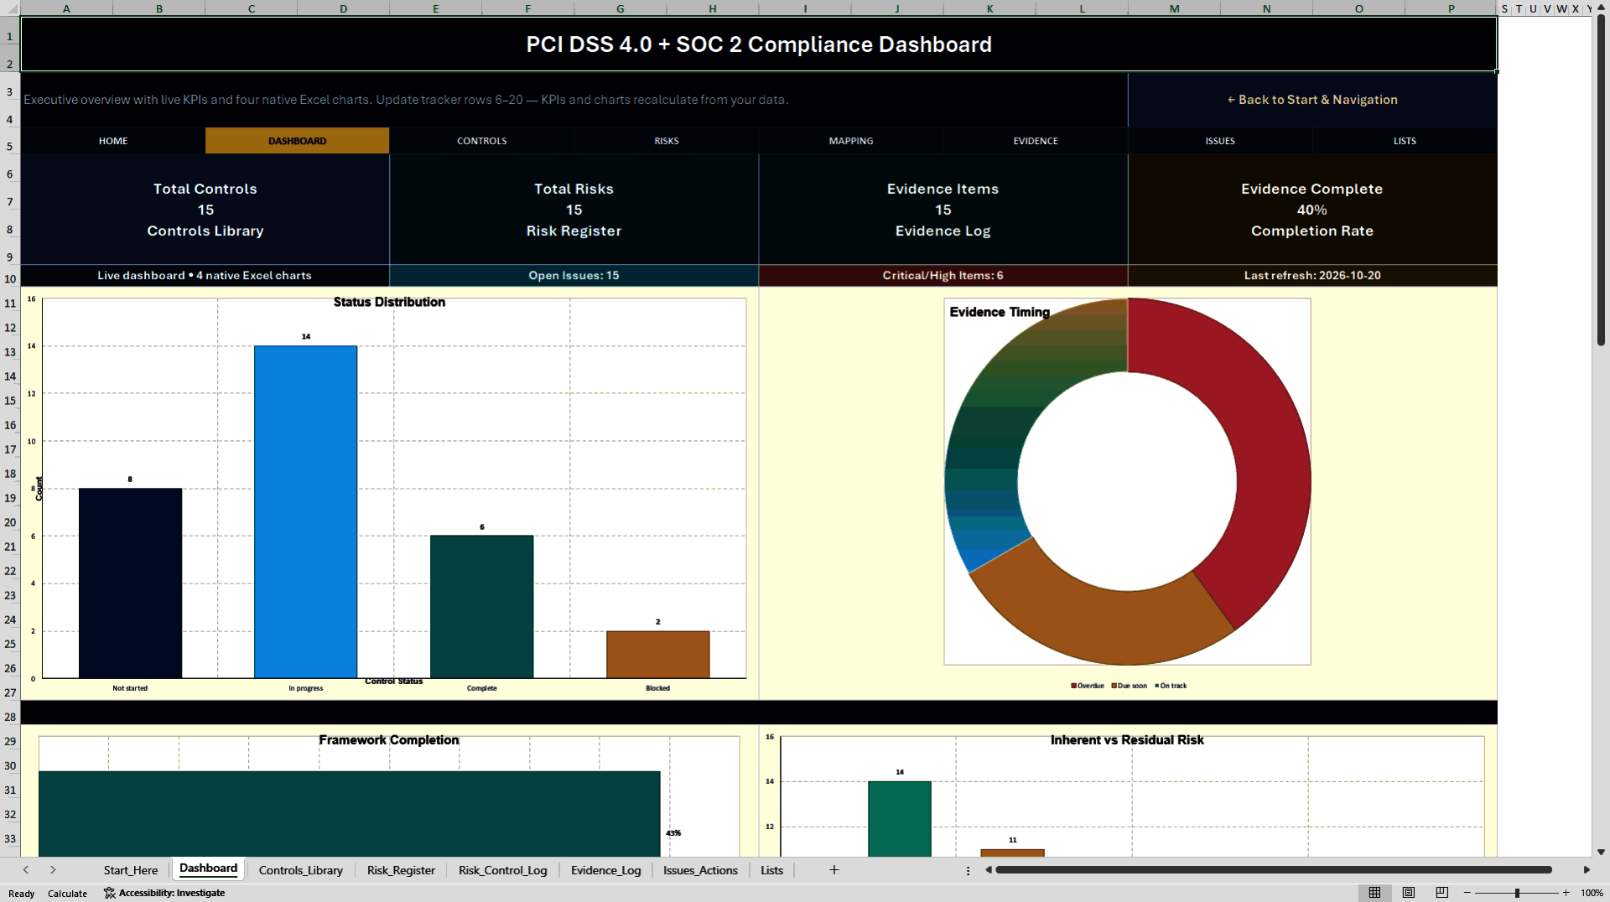The image size is (1610, 902).
Task: Open the sheet tab options dots
Action: tap(968, 870)
